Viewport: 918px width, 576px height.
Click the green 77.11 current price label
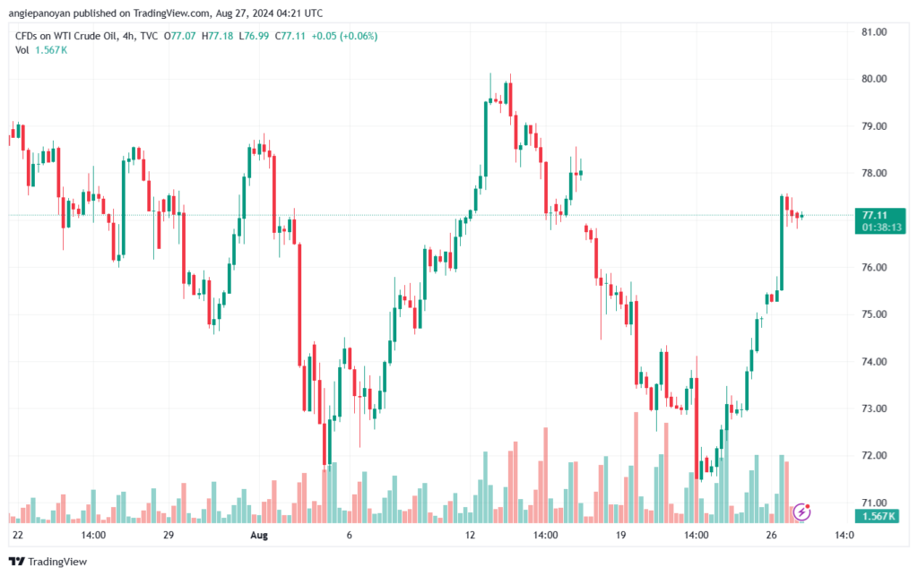point(874,215)
